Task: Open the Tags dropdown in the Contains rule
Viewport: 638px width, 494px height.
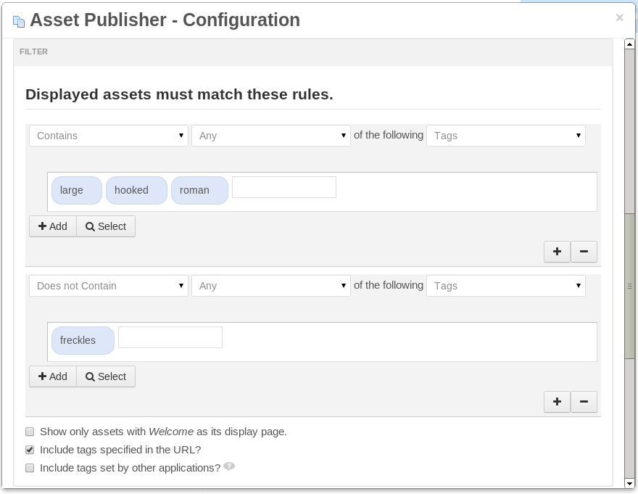Action: click(x=506, y=136)
